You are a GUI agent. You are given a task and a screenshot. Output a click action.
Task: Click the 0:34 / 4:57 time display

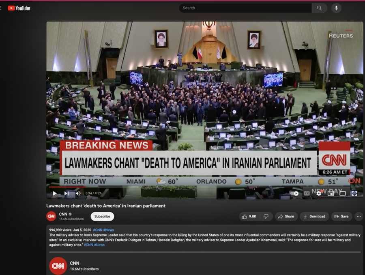(x=93, y=193)
